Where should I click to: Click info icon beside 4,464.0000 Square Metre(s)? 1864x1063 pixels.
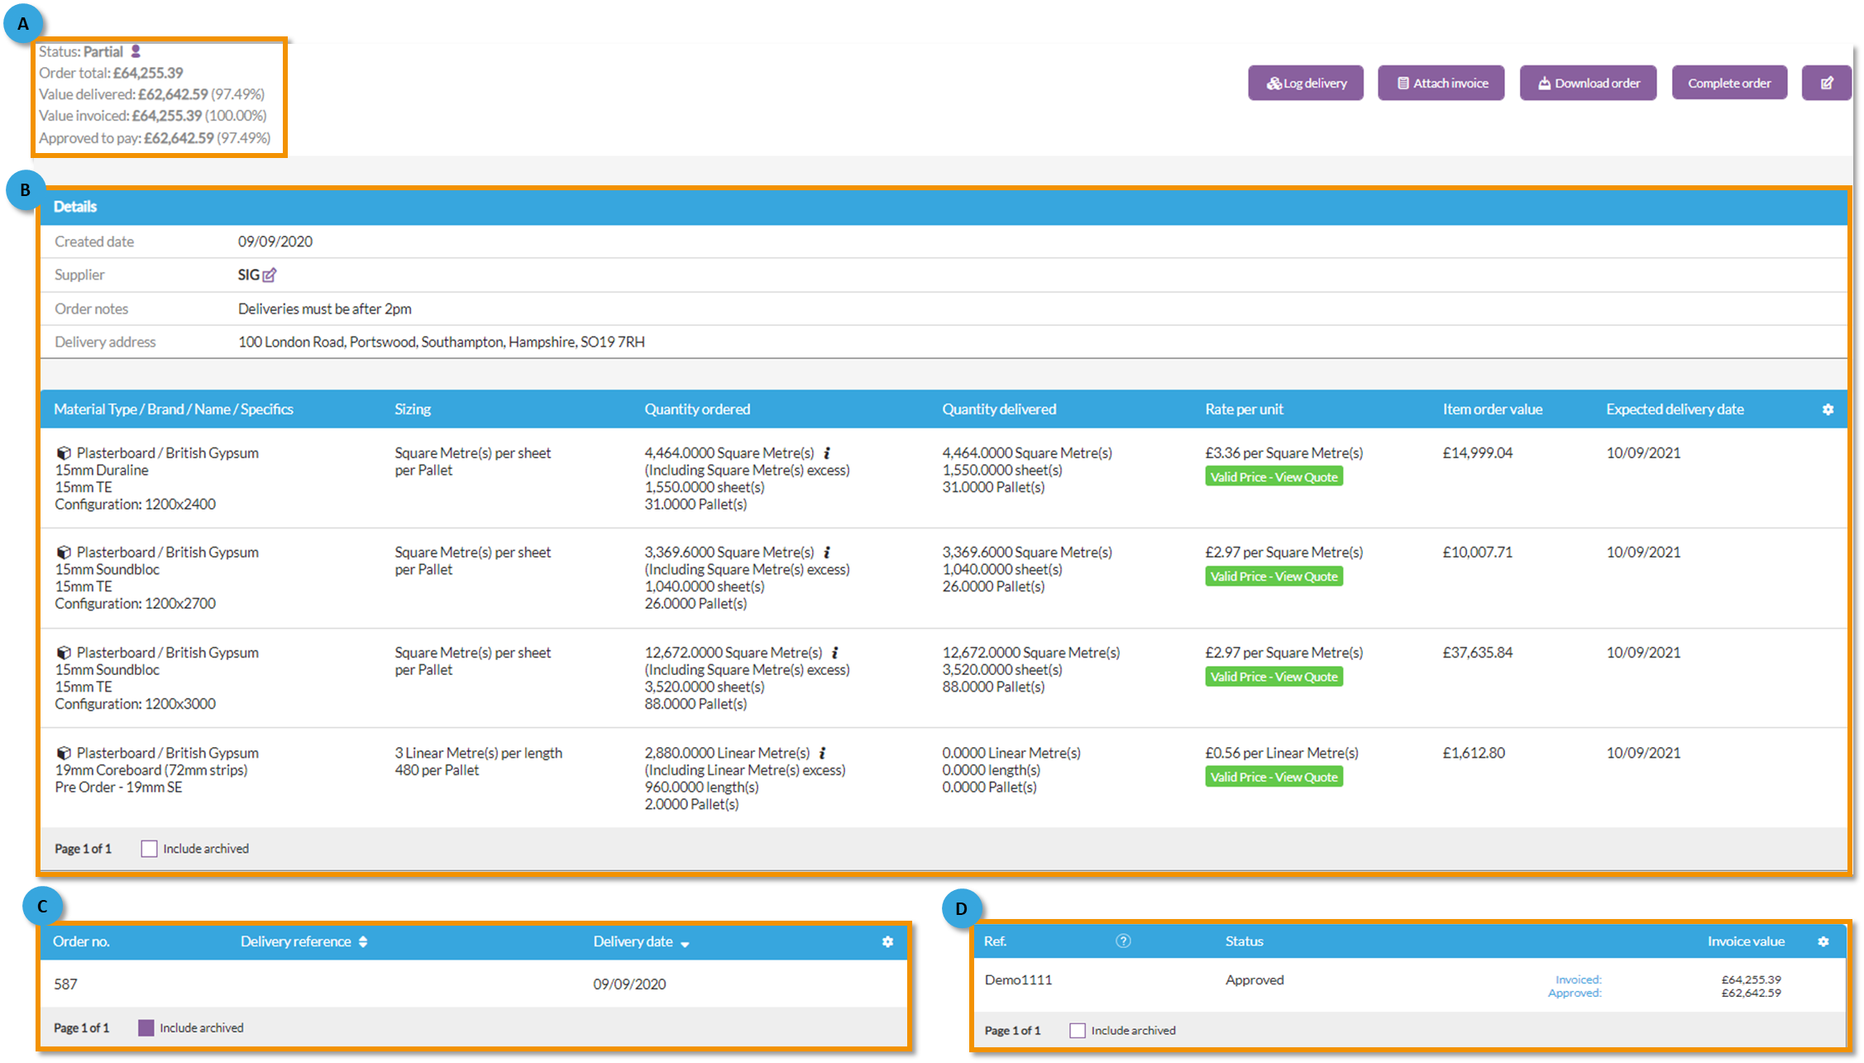(x=827, y=452)
